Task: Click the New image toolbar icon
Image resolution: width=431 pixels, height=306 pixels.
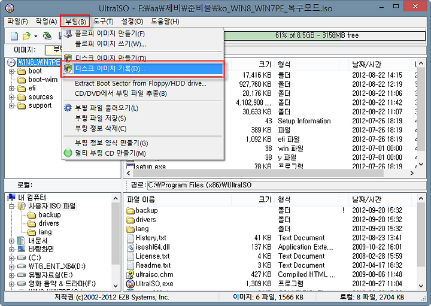Action: point(14,36)
